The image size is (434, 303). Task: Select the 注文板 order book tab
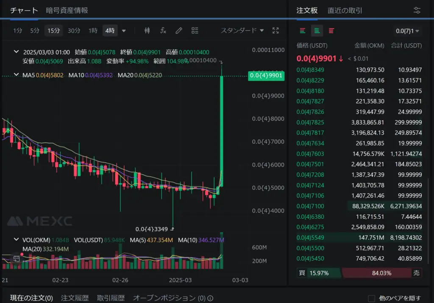tap(307, 11)
